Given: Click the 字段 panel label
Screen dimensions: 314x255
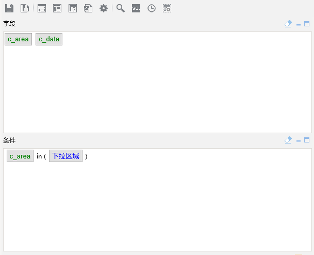Looking at the screenshot, I should (9, 24).
